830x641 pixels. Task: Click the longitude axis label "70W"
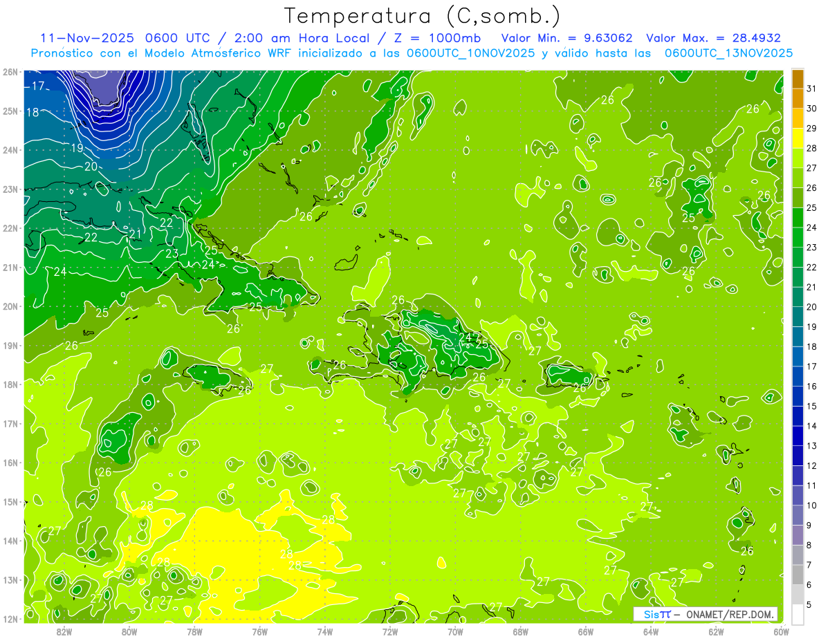[x=455, y=631]
